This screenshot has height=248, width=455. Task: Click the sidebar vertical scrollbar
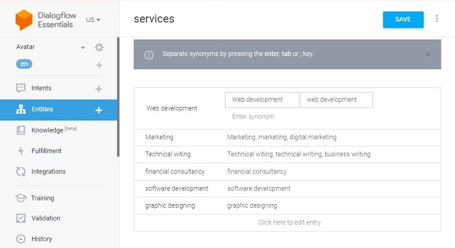(118, 97)
